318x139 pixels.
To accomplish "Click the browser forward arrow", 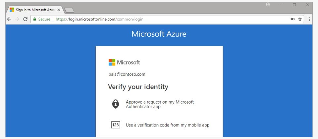I will point(17,19).
